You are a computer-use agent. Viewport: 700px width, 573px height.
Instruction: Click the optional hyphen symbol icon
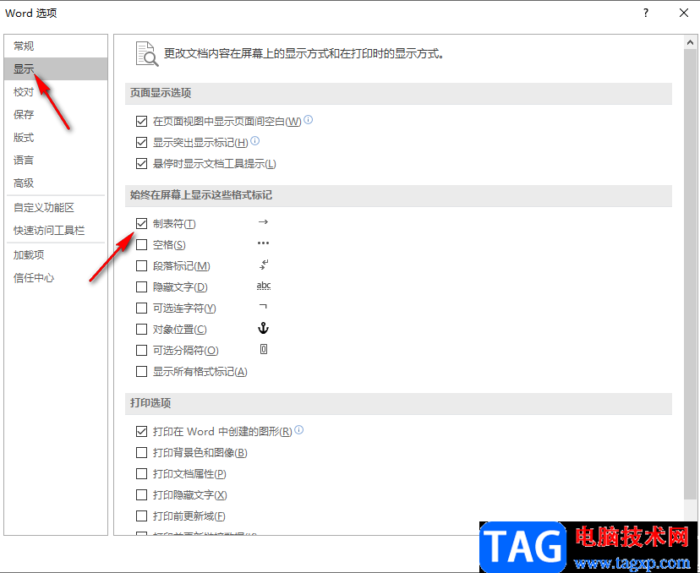click(263, 306)
